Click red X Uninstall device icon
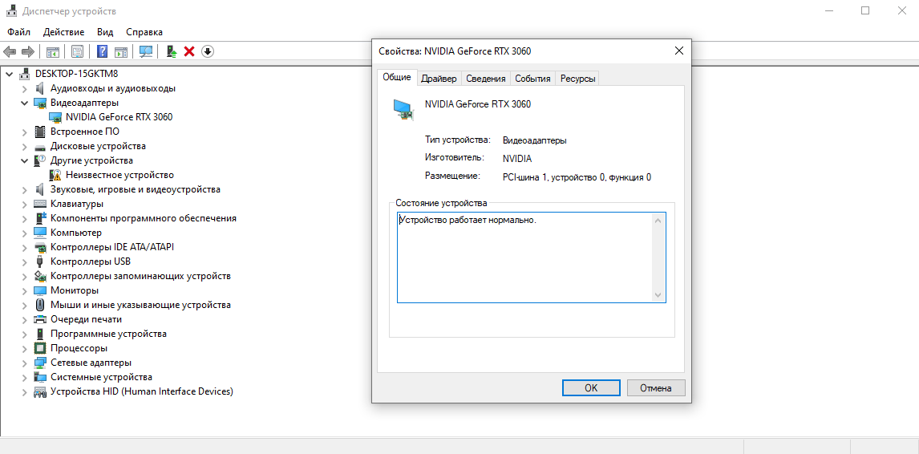This screenshot has width=919, height=454. (x=189, y=51)
